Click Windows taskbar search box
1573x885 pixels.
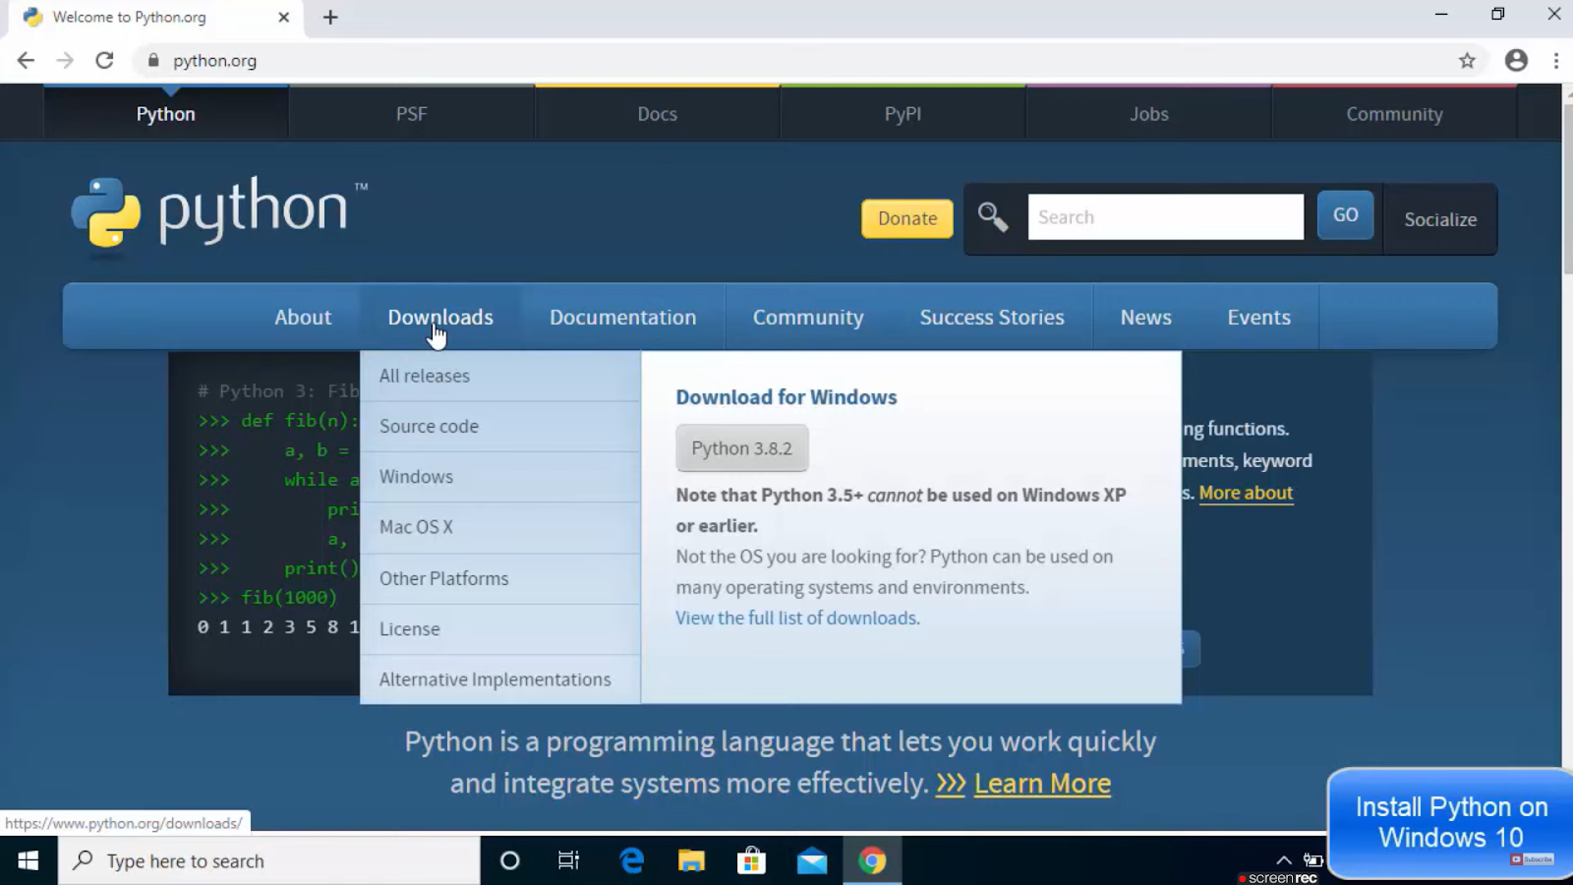click(269, 860)
